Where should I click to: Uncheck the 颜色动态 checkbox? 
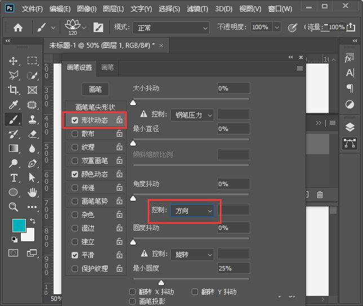click(x=75, y=174)
